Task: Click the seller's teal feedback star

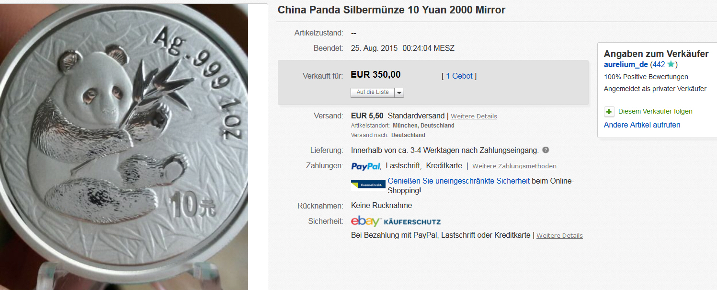Action: tap(671, 64)
